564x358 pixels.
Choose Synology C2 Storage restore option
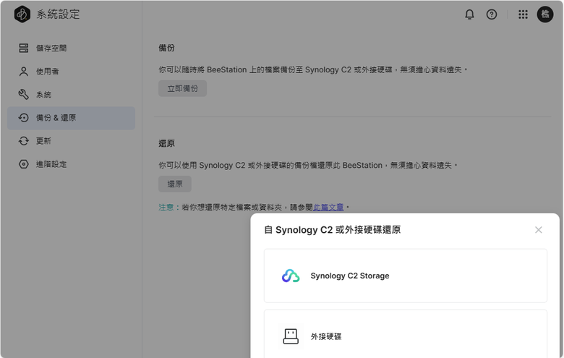click(406, 276)
